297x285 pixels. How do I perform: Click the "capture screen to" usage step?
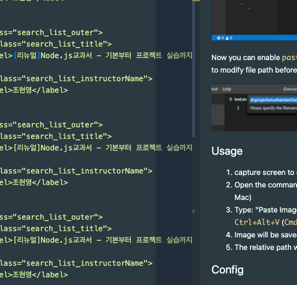click(265, 173)
